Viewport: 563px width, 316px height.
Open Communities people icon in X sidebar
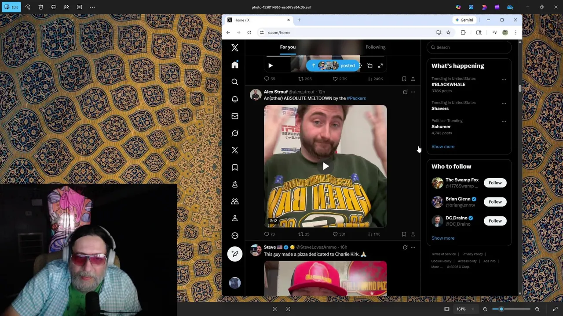tap(235, 201)
